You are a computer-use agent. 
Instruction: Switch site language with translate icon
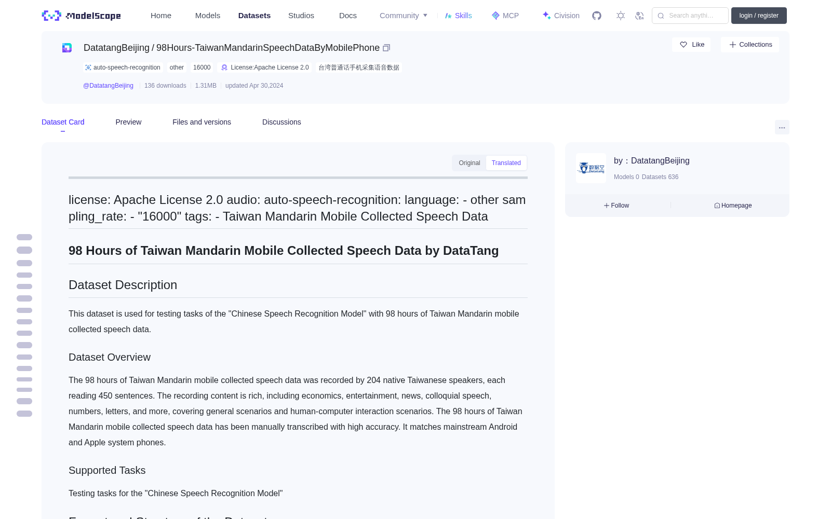[640, 16]
